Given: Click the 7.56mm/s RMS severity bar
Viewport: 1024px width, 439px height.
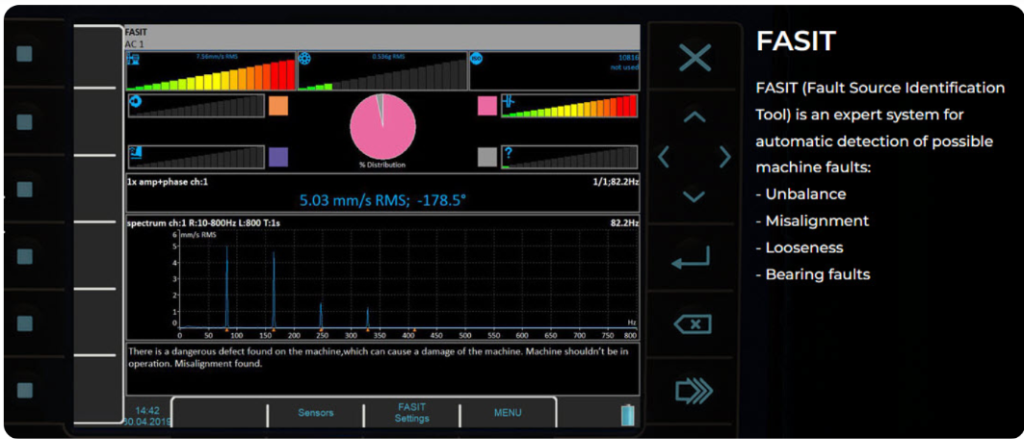Looking at the screenshot, I should [x=211, y=71].
